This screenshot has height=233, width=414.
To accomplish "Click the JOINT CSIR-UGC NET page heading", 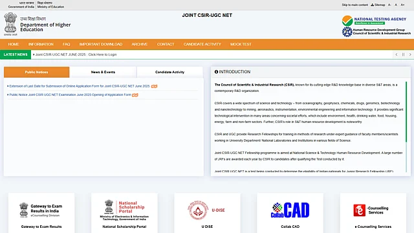I will [207, 16].
